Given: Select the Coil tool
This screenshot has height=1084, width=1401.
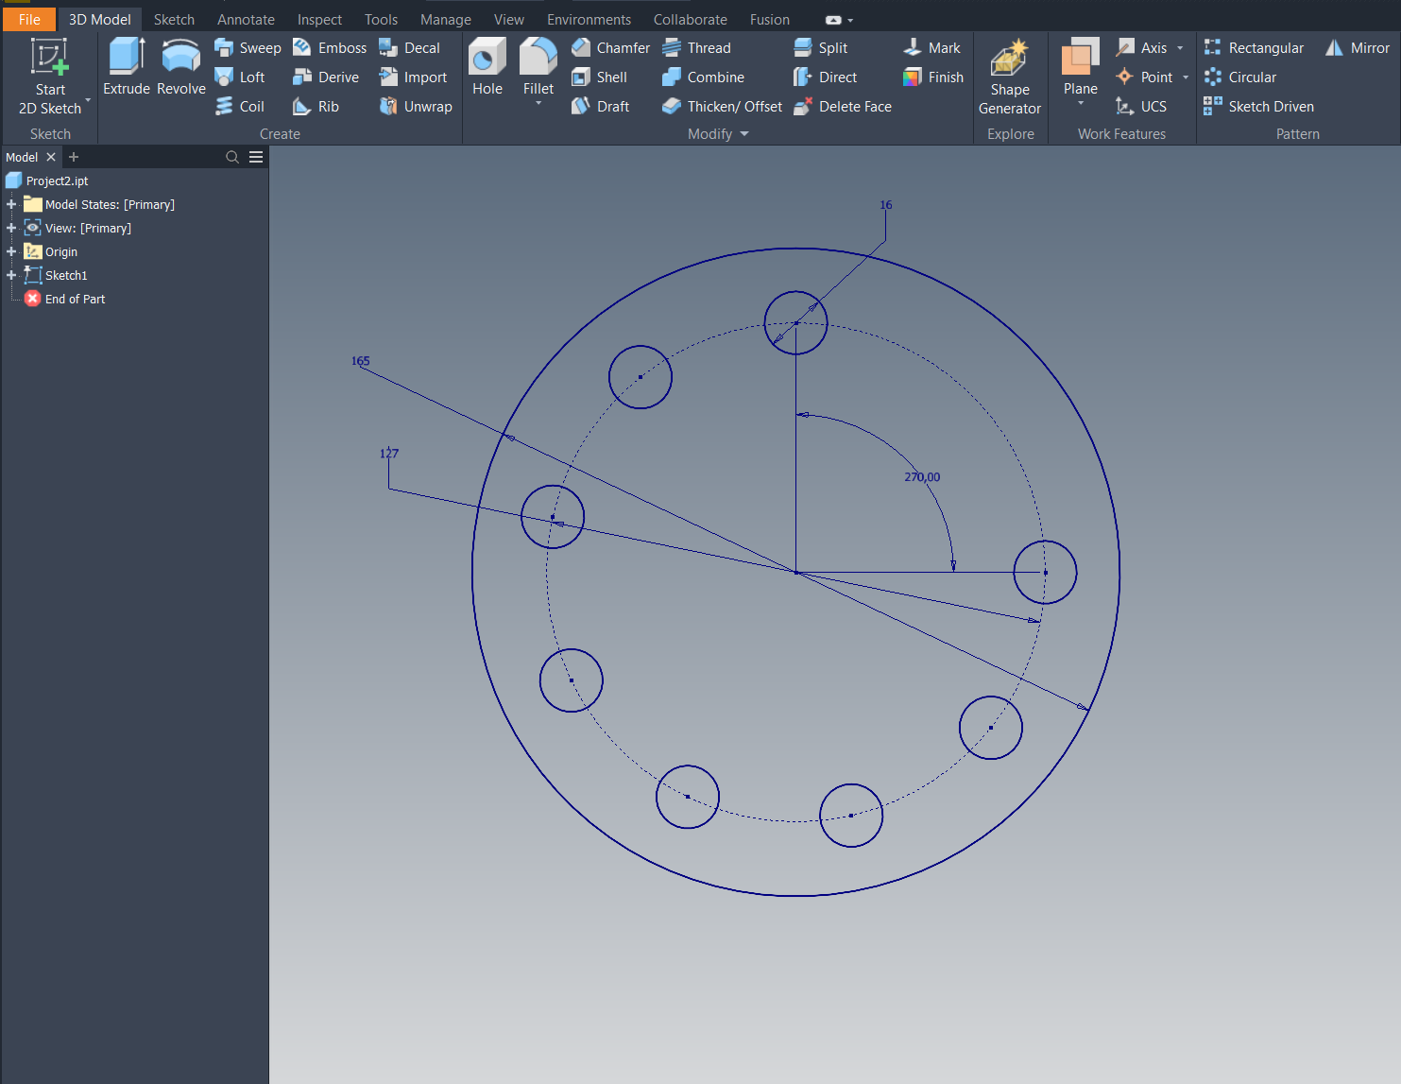Looking at the screenshot, I should pos(240,107).
